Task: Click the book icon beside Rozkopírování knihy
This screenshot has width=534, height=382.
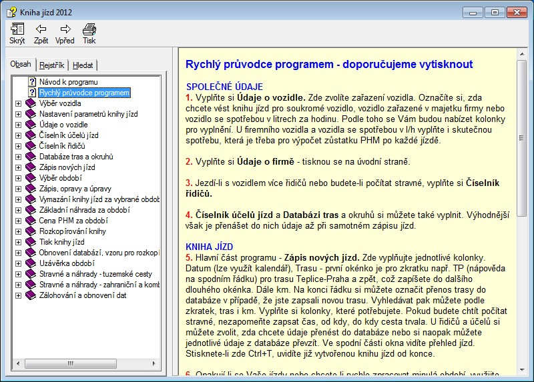Action: click(31, 231)
